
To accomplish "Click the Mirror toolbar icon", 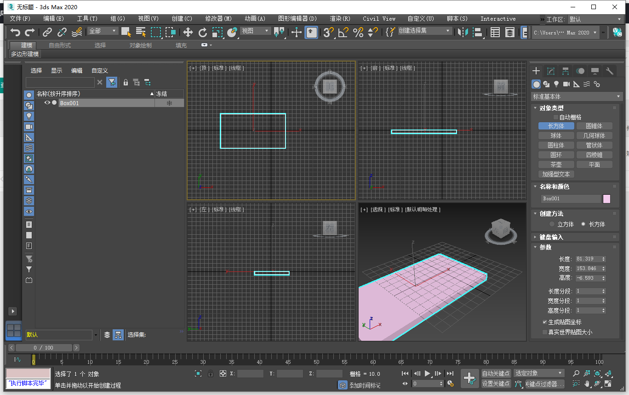I will tap(463, 32).
